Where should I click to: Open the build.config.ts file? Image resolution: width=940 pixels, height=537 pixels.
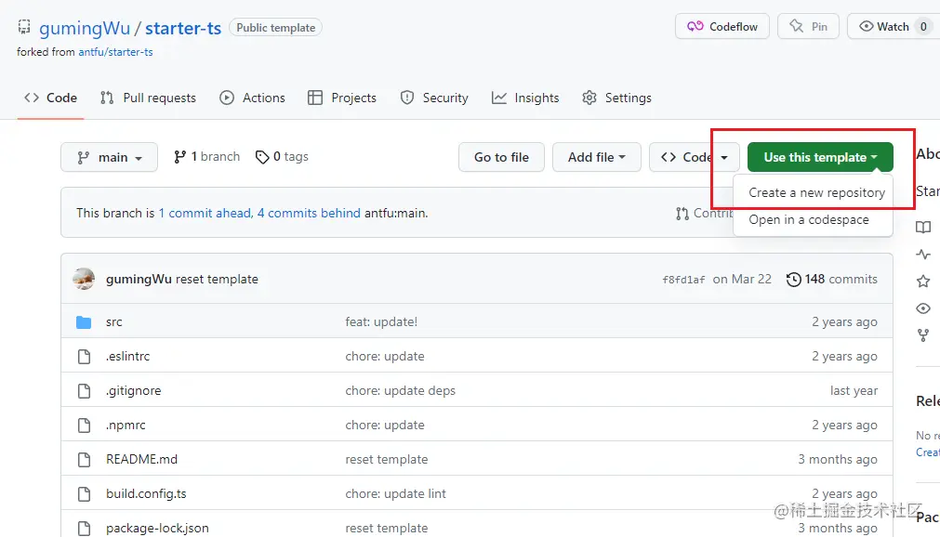pos(146,493)
